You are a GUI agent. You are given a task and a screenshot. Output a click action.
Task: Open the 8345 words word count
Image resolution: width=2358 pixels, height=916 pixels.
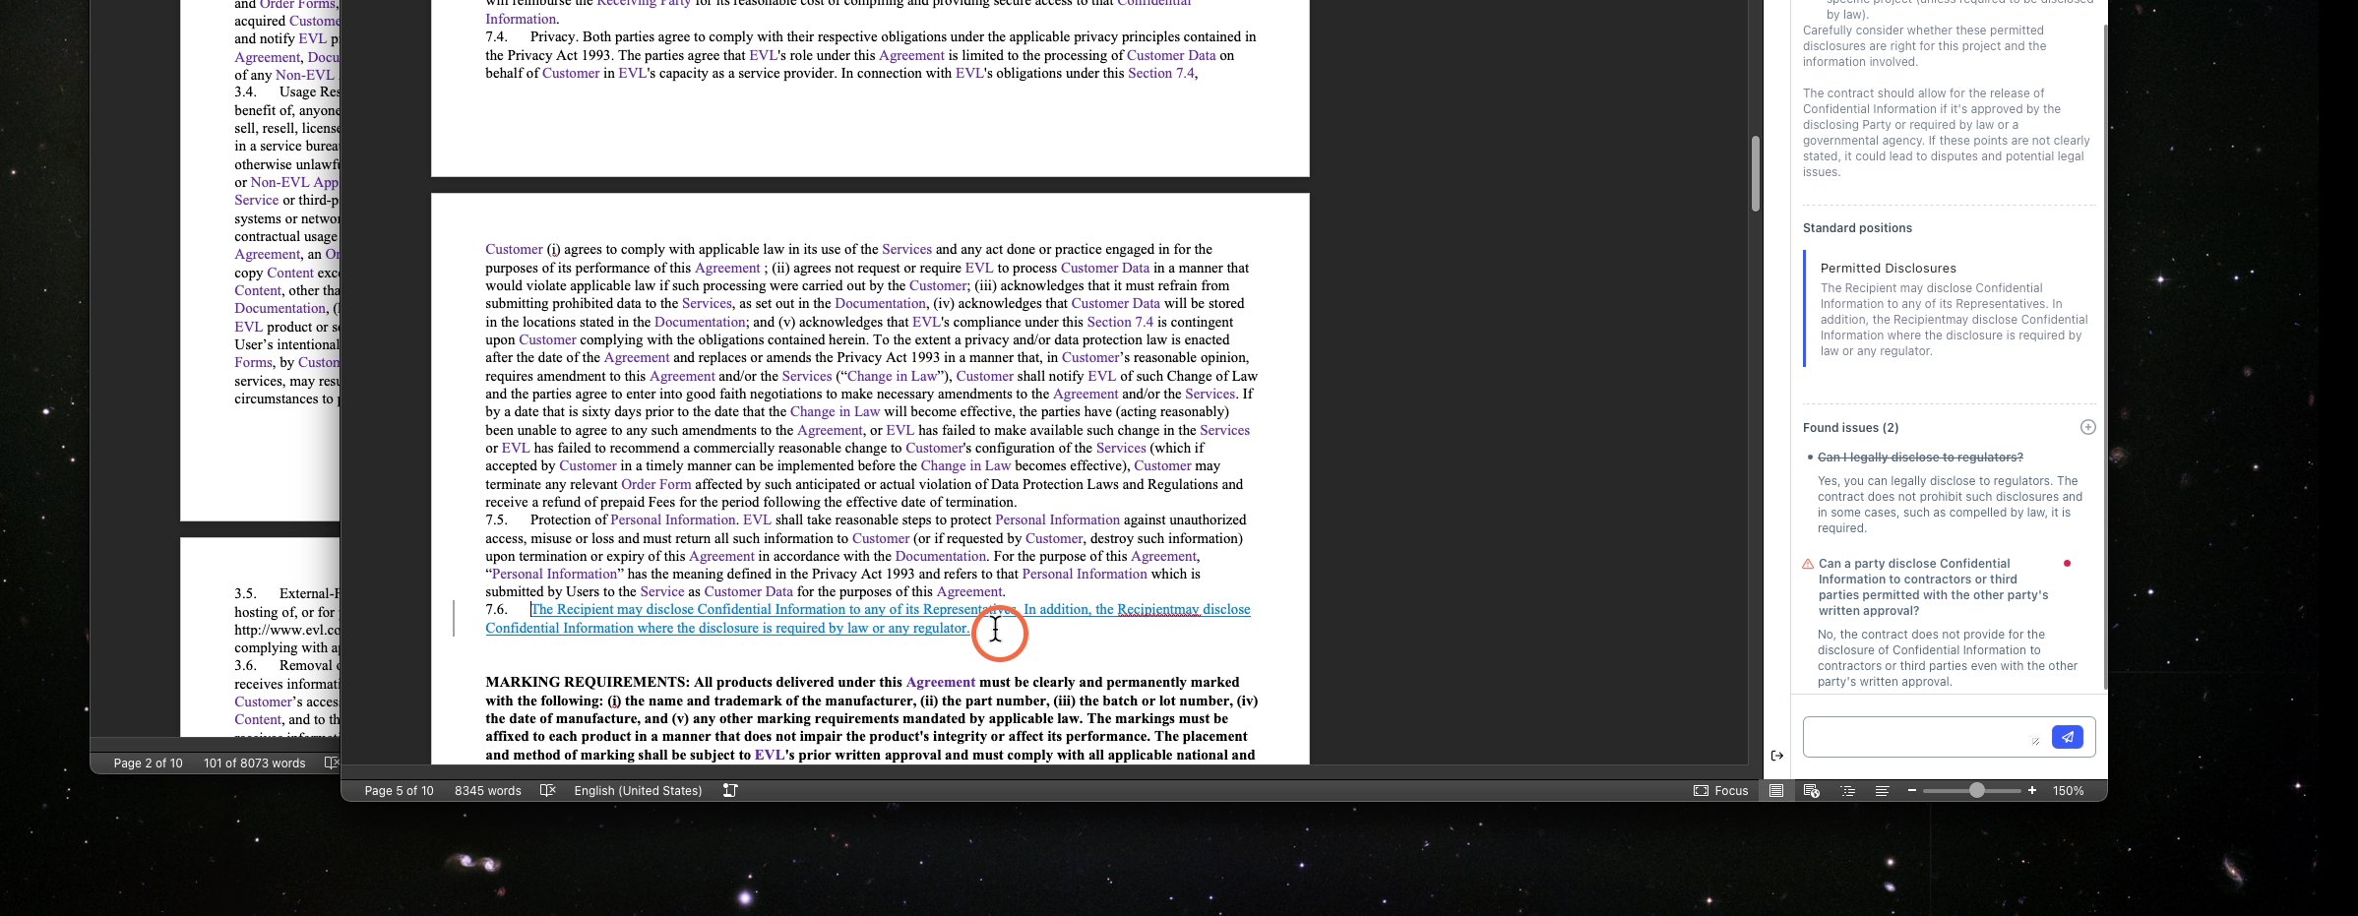487,790
